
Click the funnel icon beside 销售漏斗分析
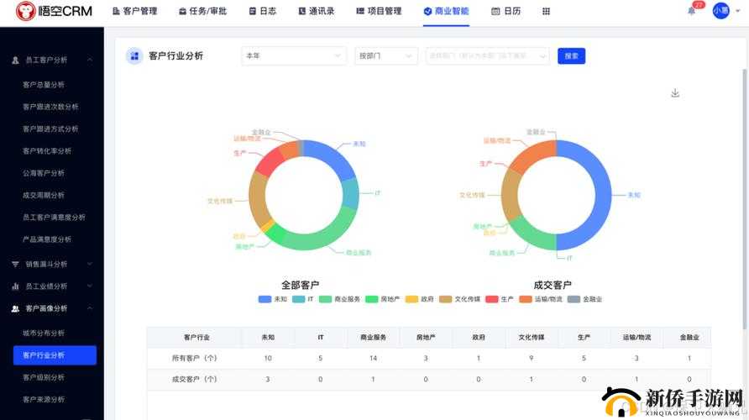click(x=15, y=265)
